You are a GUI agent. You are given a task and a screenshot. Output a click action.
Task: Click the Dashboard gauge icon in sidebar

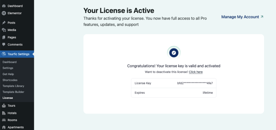4,6
